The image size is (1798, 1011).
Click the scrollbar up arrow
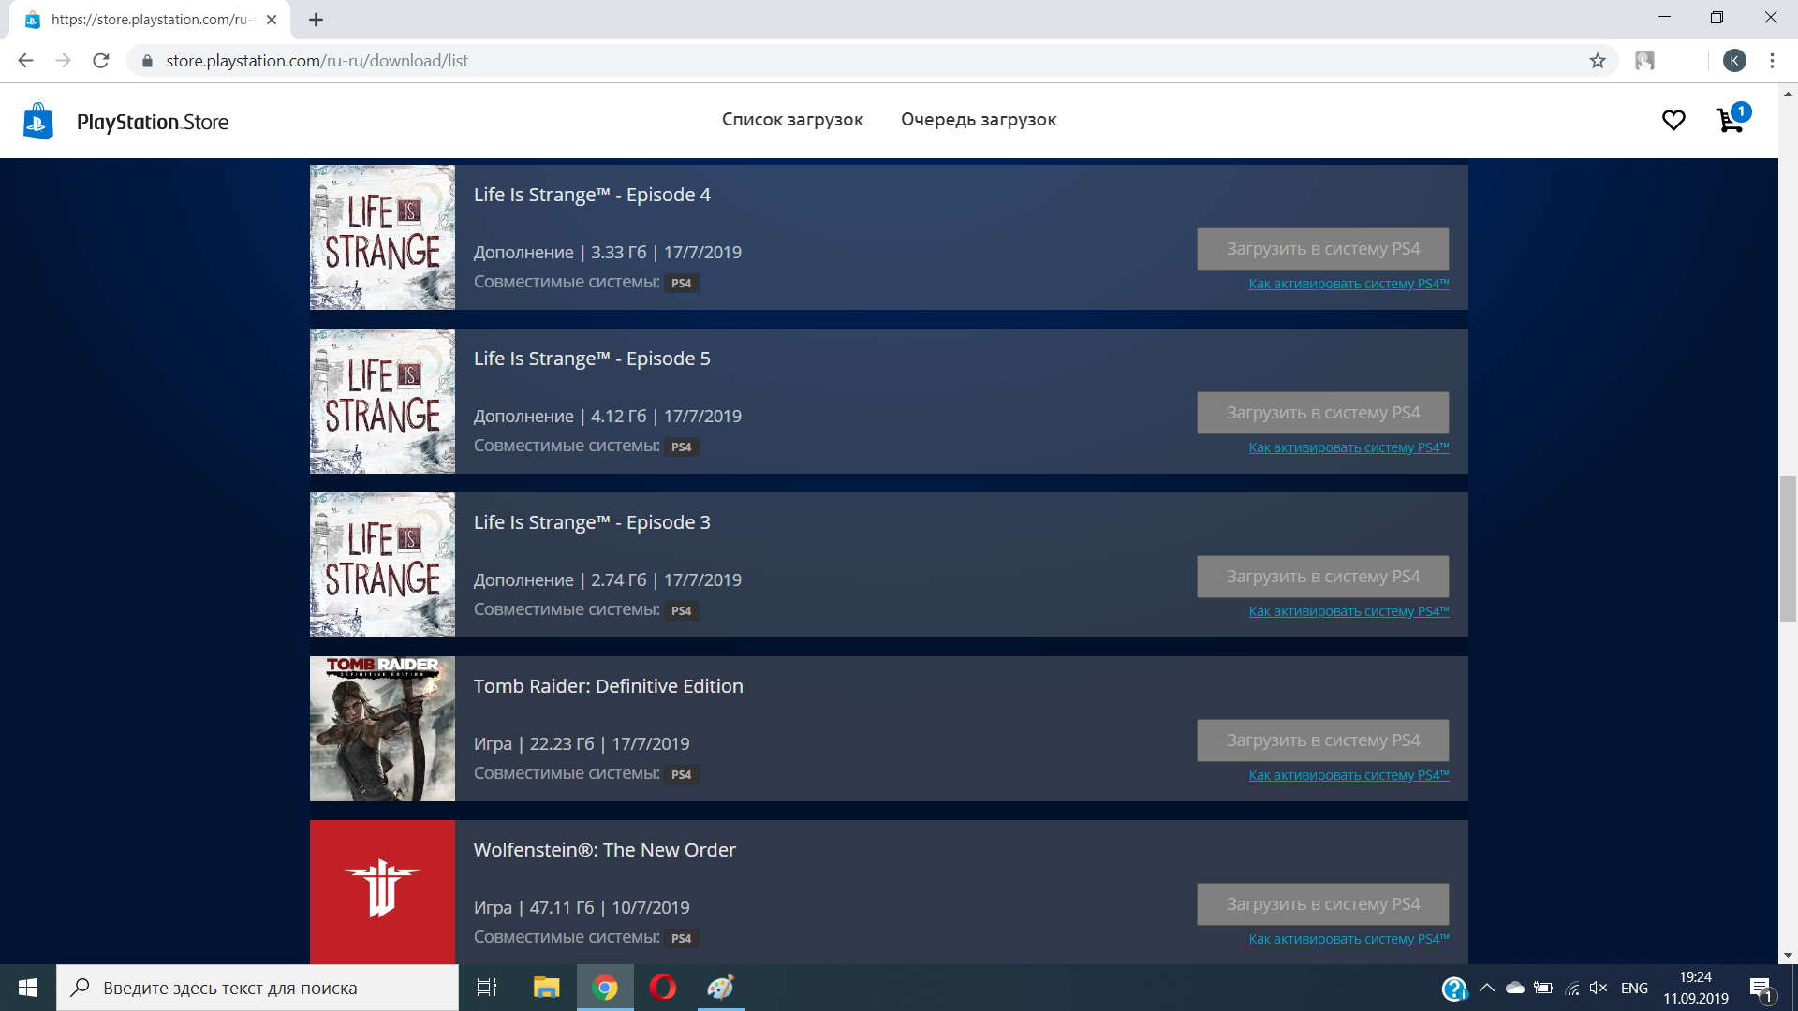1788,94
